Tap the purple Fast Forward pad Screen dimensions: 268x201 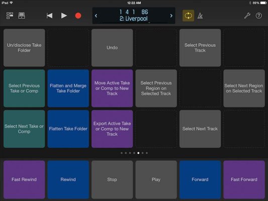244,179
